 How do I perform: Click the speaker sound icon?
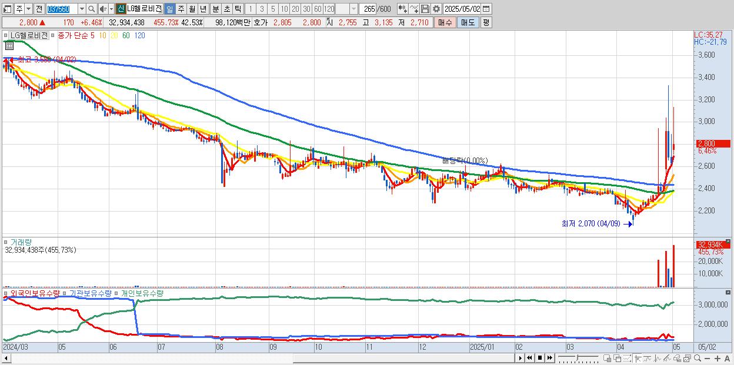click(x=102, y=9)
